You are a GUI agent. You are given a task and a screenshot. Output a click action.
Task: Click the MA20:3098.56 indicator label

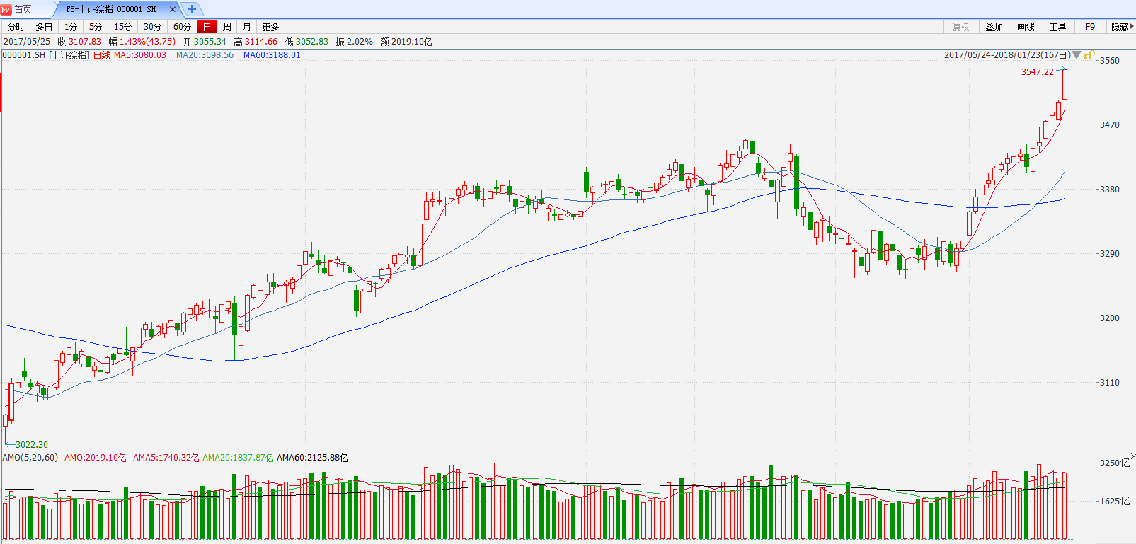[x=205, y=55]
